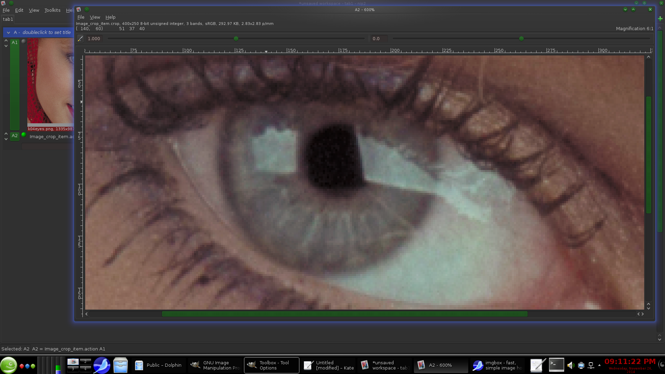Open View menu in nip2 main window
The width and height of the screenshot is (665, 374).
coord(34,10)
